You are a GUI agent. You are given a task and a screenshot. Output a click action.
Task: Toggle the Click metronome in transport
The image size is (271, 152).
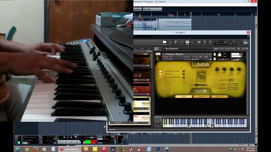pyautogui.click(x=100, y=137)
